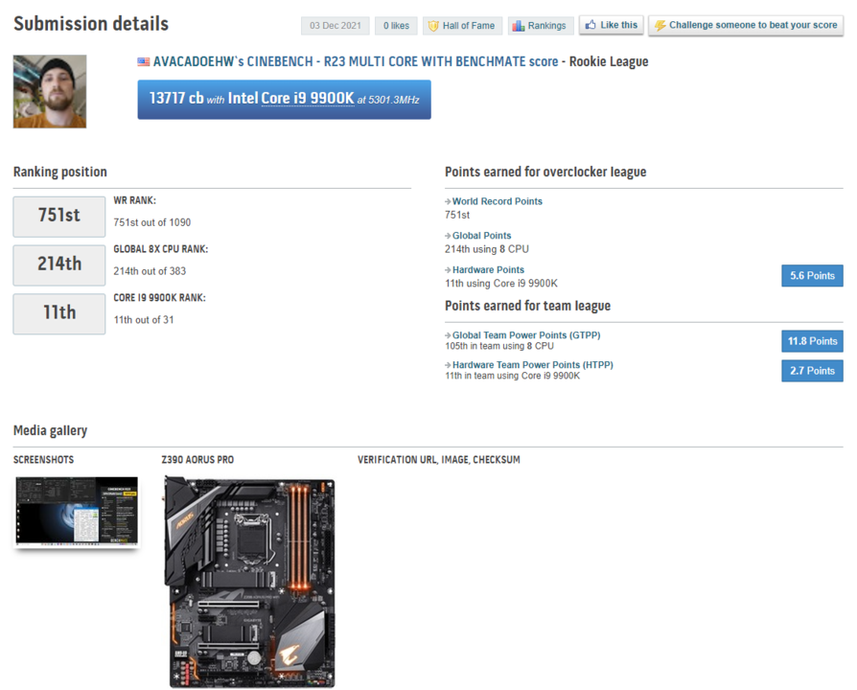Click Hardware Team Power Points (HTPP) link
The image size is (857, 690).
(x=532, y=365)
